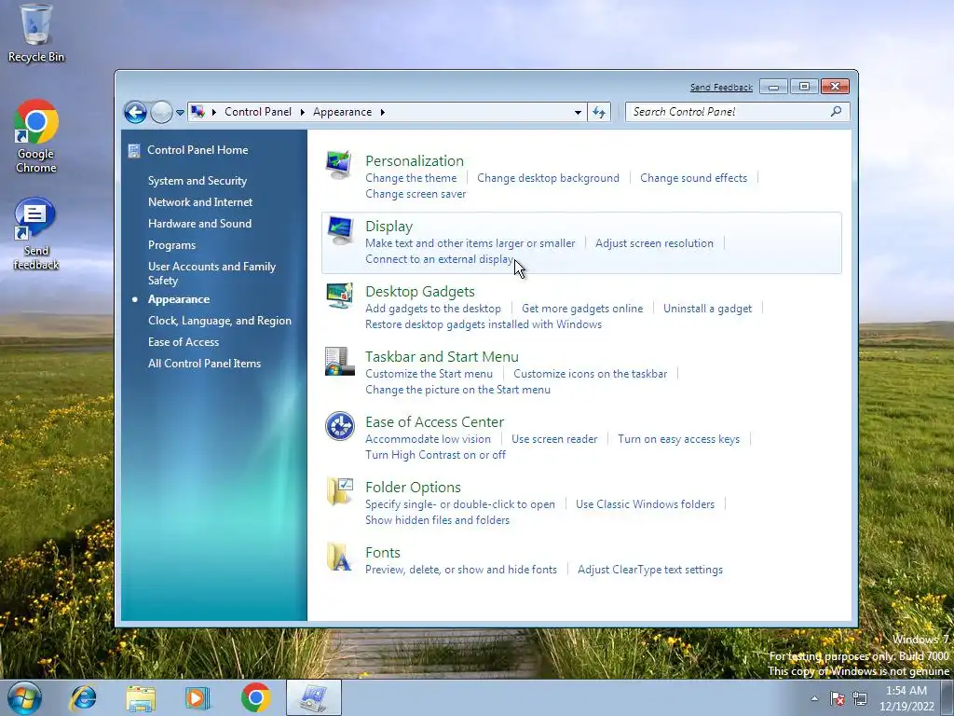
Task: Click Use screen reader
Action: [x=554, y=439]
